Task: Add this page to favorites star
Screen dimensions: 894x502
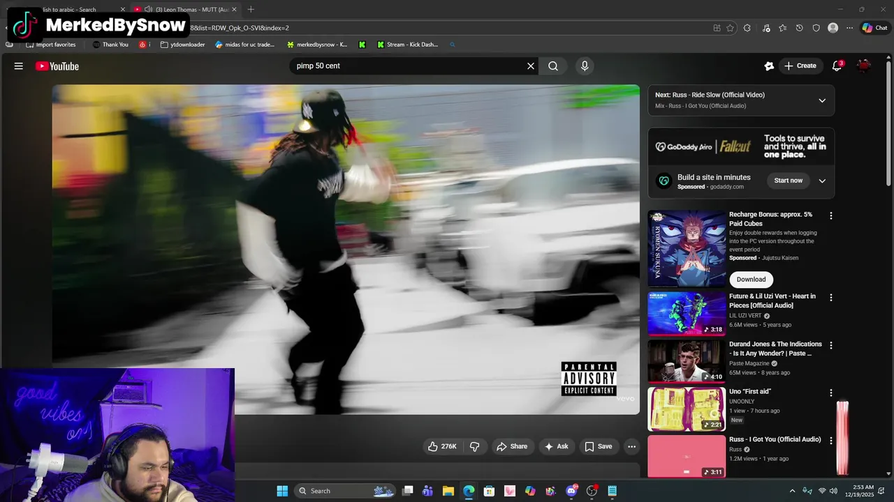Action: click(731, 28)
